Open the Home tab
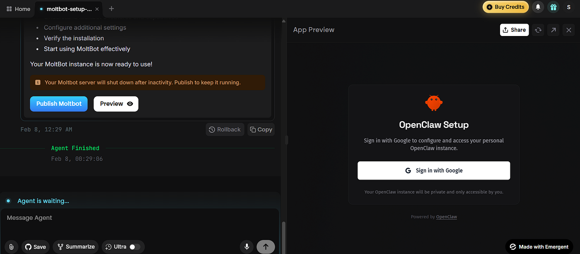The width and height of the screenshot is (580, 254). (x=18, y=9)
